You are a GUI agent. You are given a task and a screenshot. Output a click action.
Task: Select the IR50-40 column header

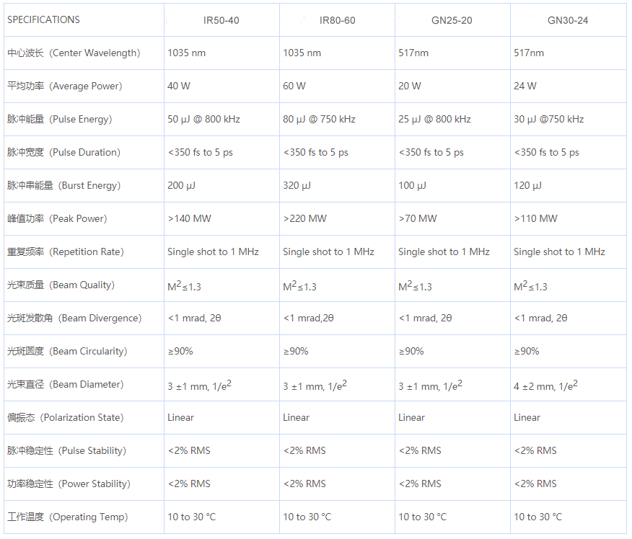(221, 20)
